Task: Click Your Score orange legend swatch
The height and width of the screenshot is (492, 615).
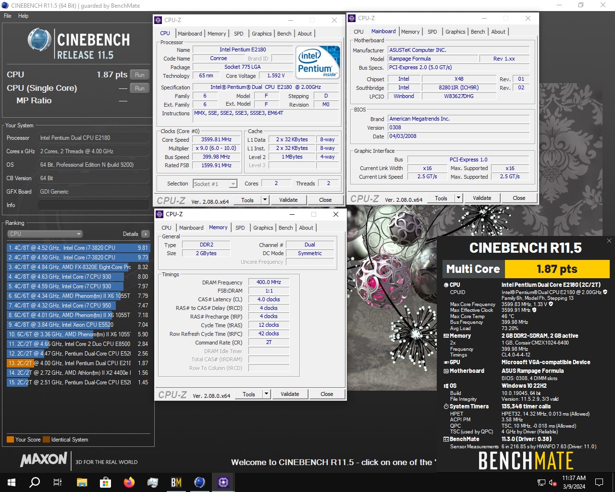Action: tap(10, 440)
